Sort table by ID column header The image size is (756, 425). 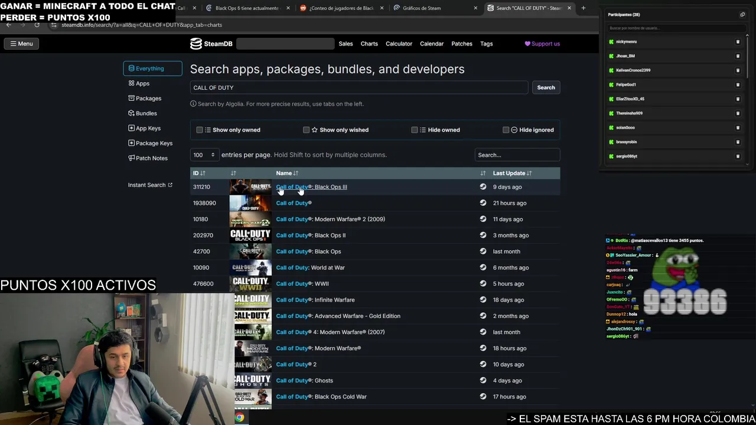pyautogui.click(x=199, y=173)
